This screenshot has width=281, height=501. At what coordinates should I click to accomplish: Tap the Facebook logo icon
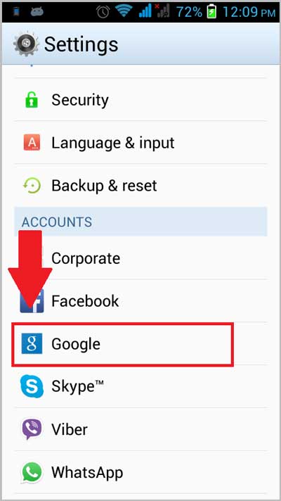click(32, 301)
